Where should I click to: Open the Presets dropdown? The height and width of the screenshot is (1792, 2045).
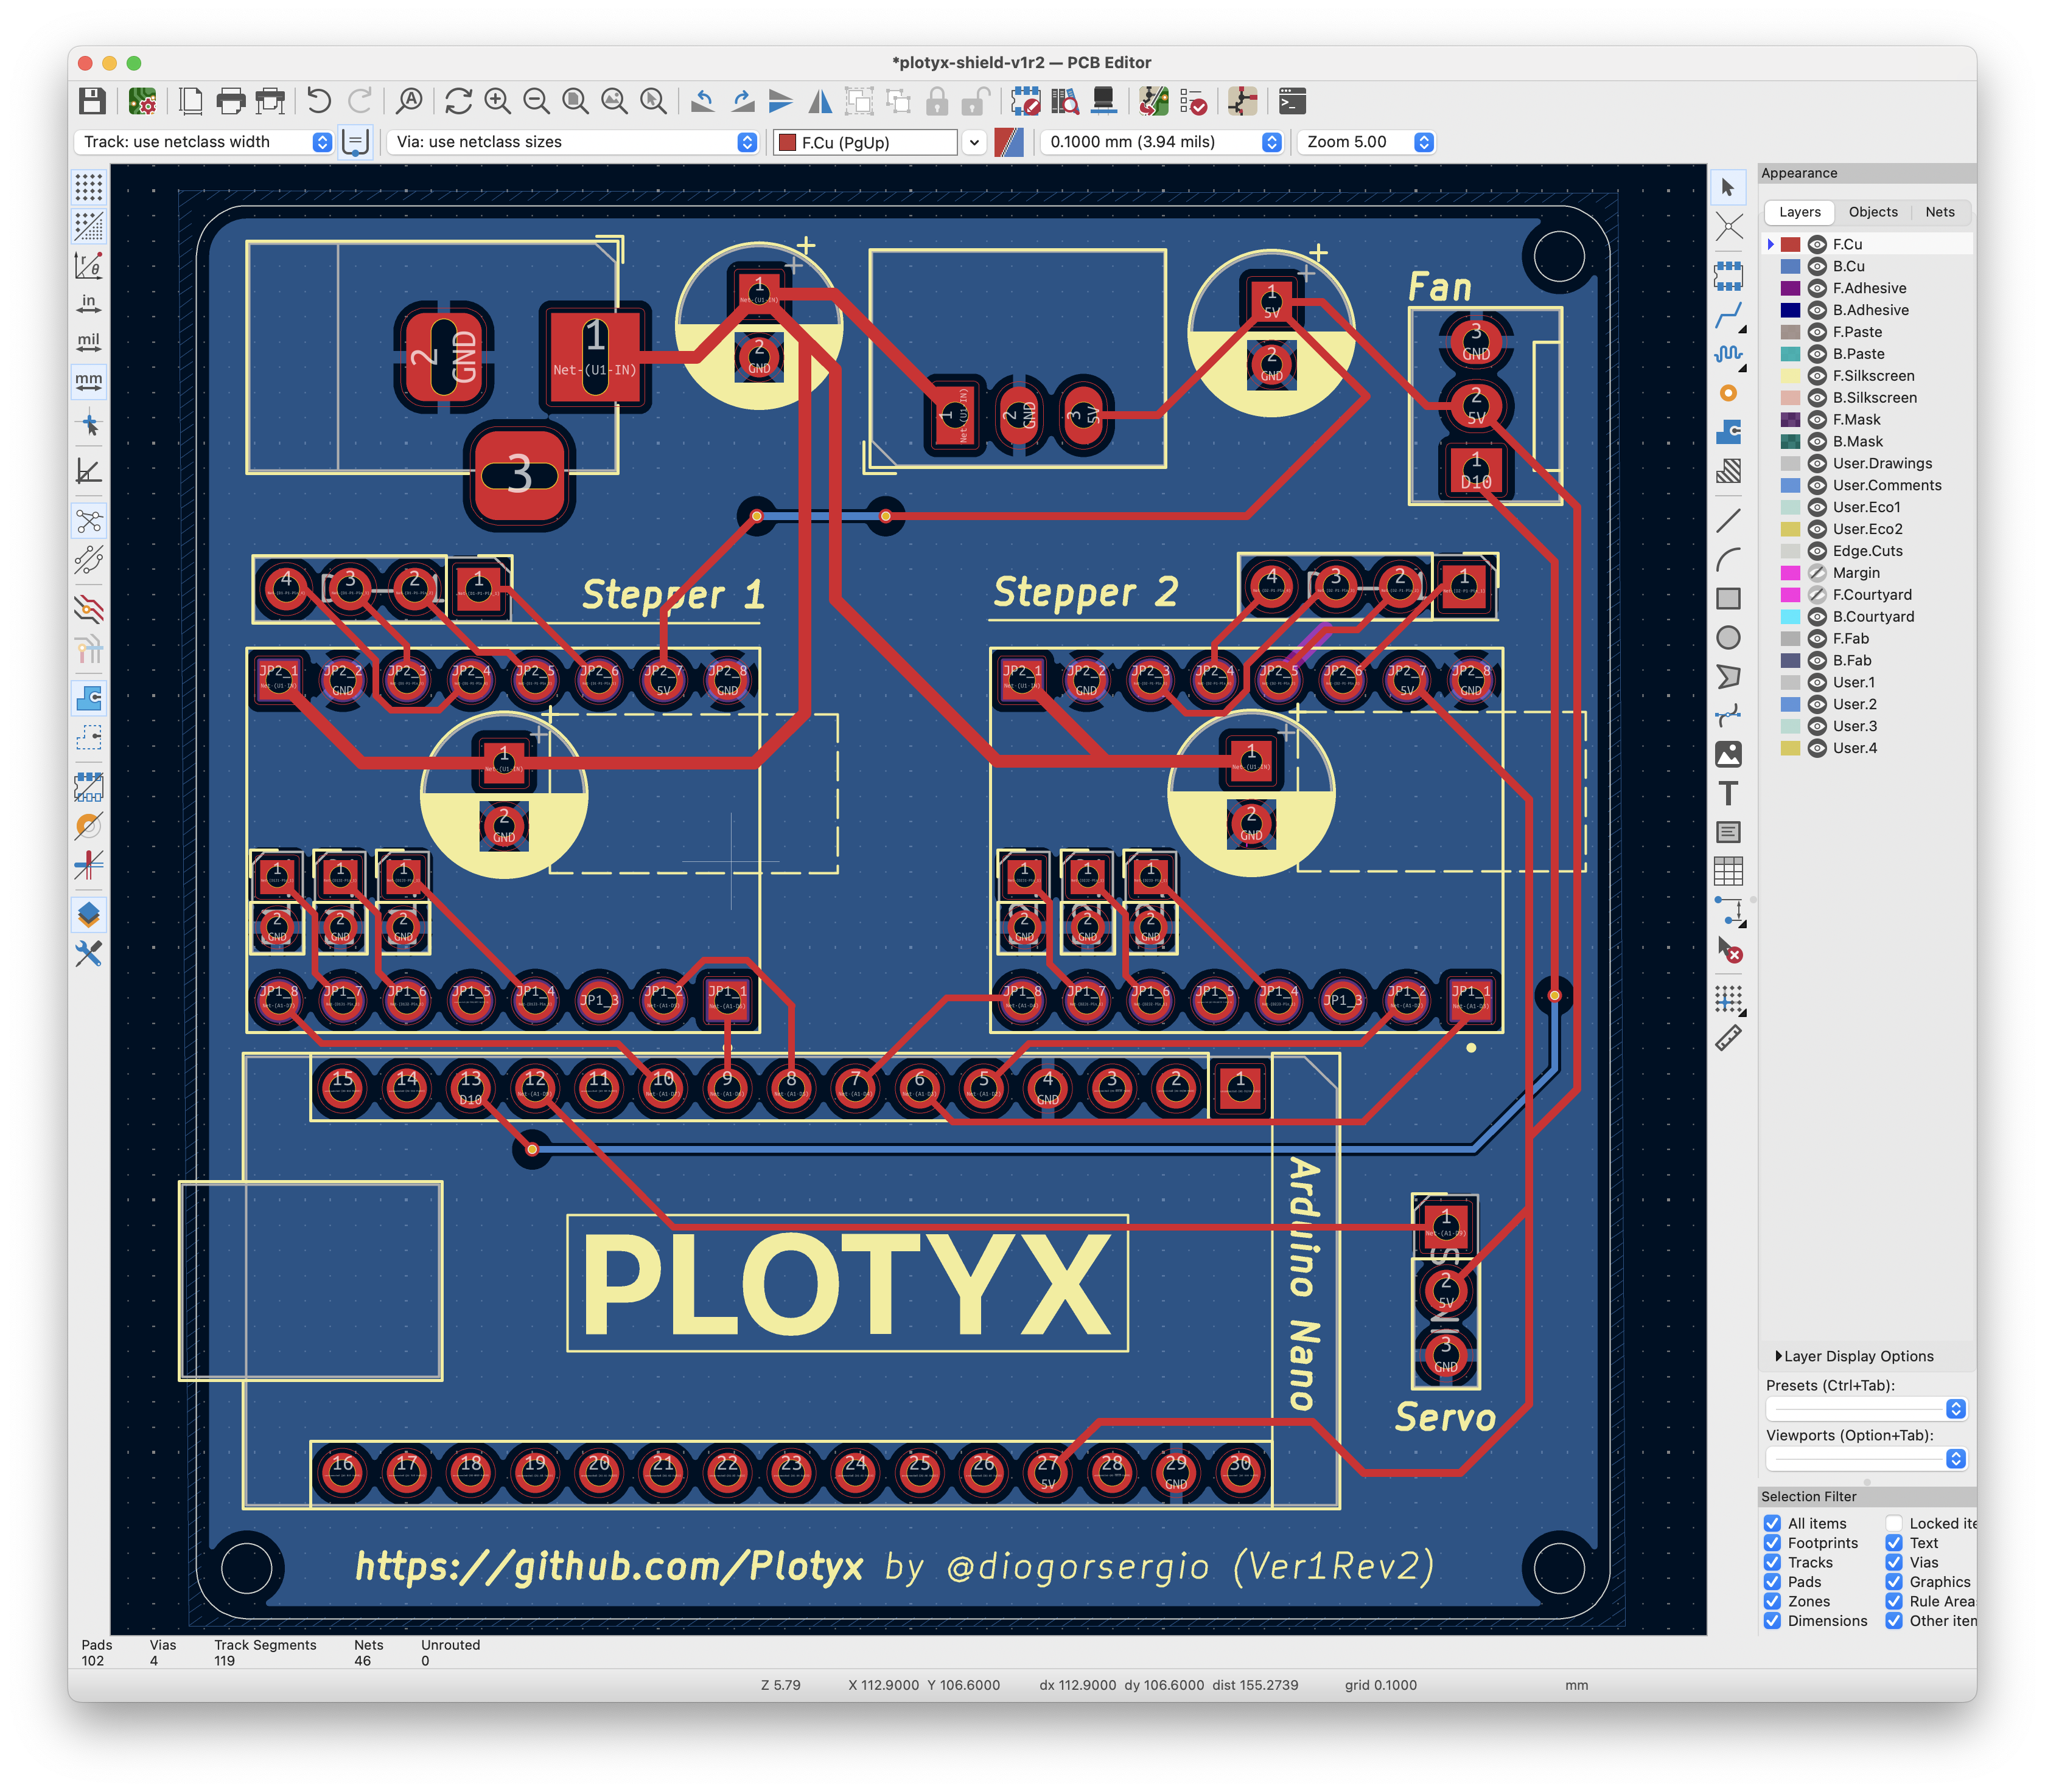click(1866, 1409)
